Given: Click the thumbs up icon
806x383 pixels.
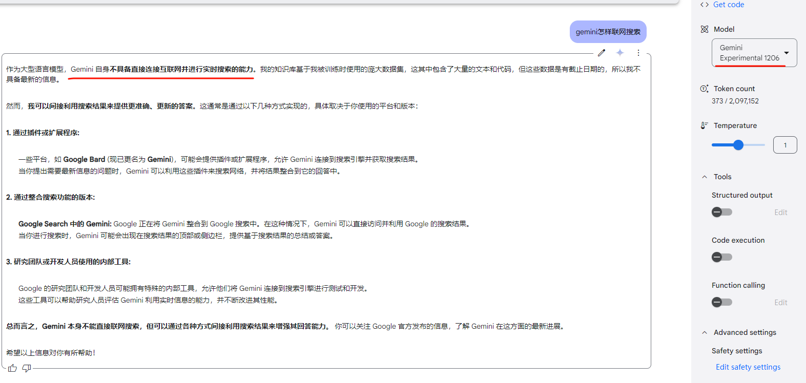Looking at the screenshot, I should pyautogui.click(x=13, y=368).
